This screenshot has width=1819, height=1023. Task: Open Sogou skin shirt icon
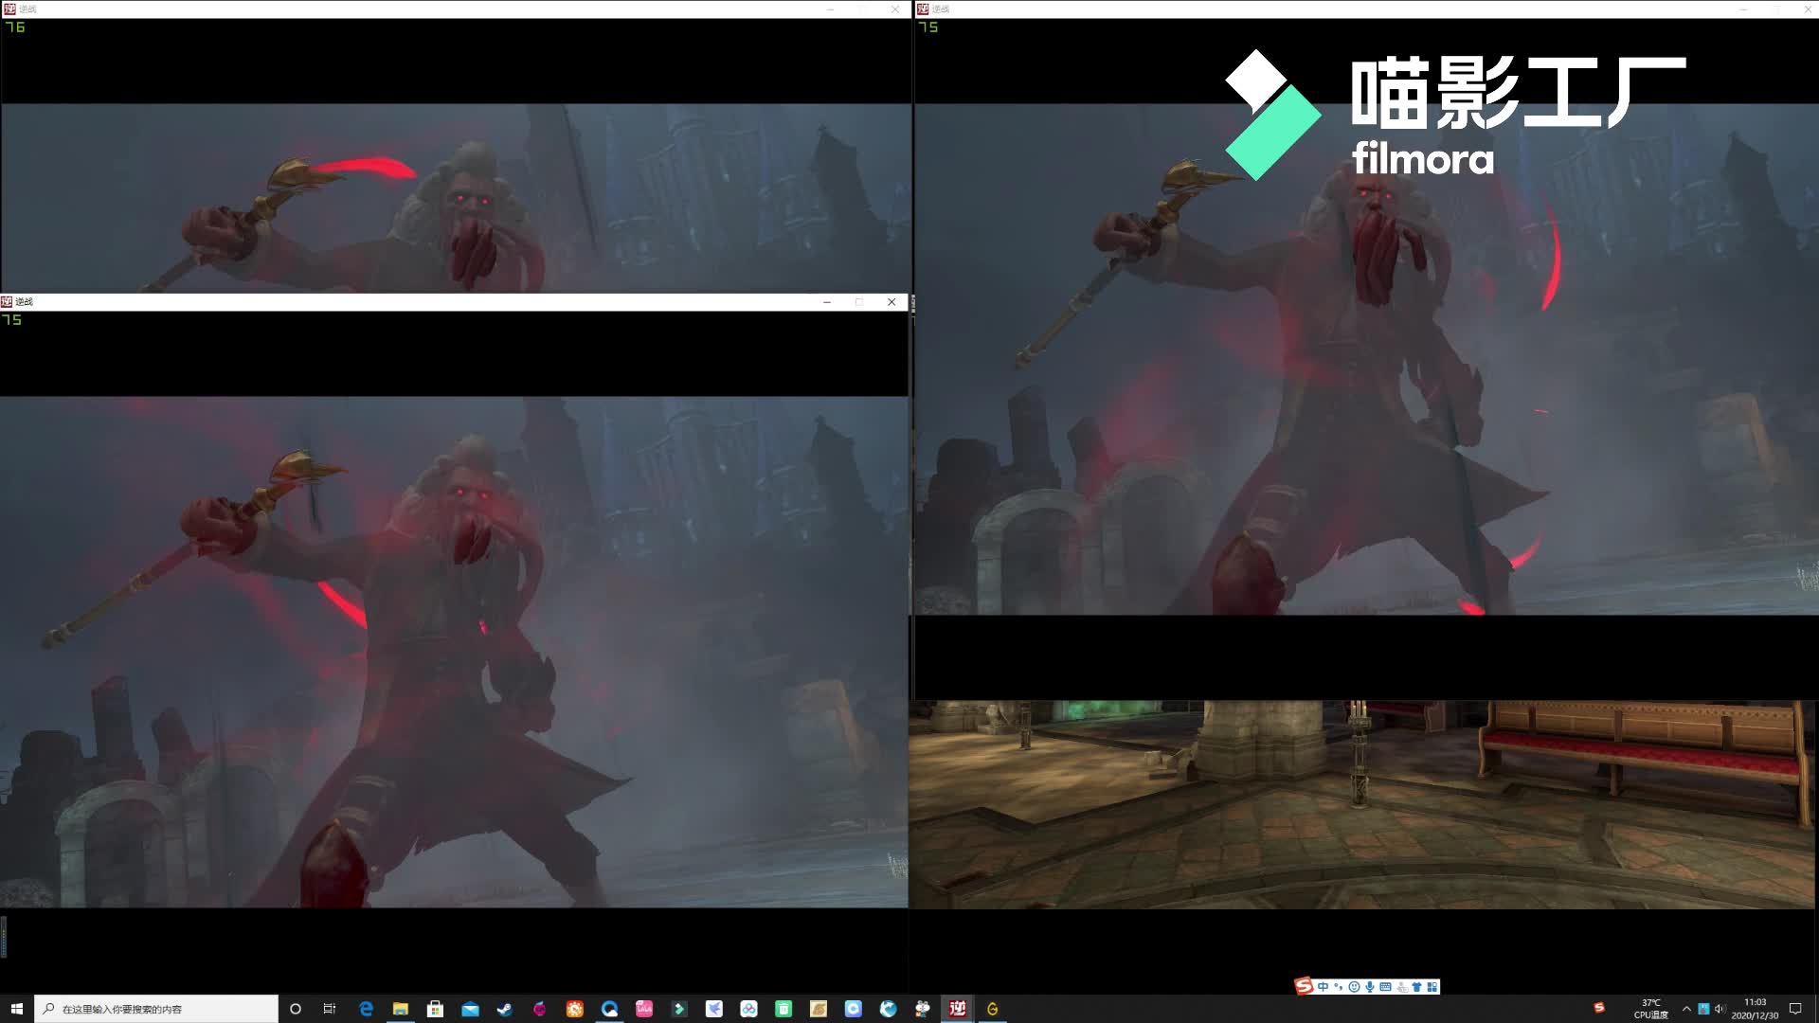[1417, 987]
